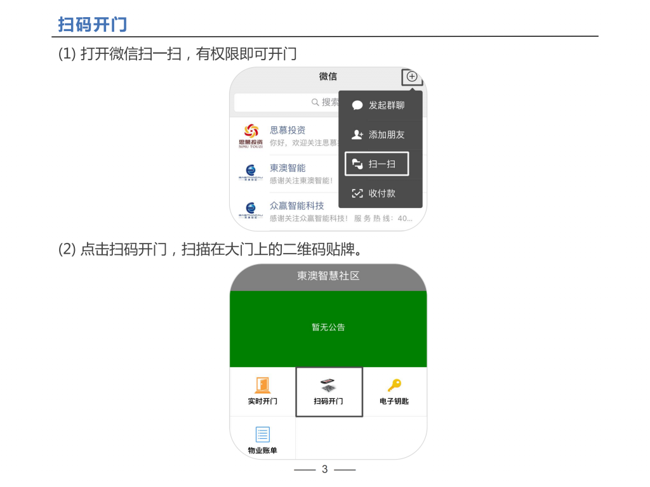
Task: Click the WeChat 搜索 search field
Action: 286,102
